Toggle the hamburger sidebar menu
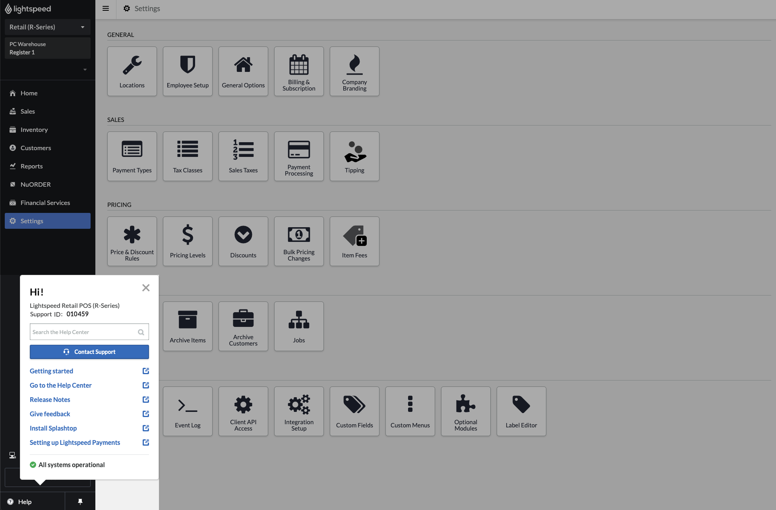The image size is (776, 510). (x=106, y=8)
